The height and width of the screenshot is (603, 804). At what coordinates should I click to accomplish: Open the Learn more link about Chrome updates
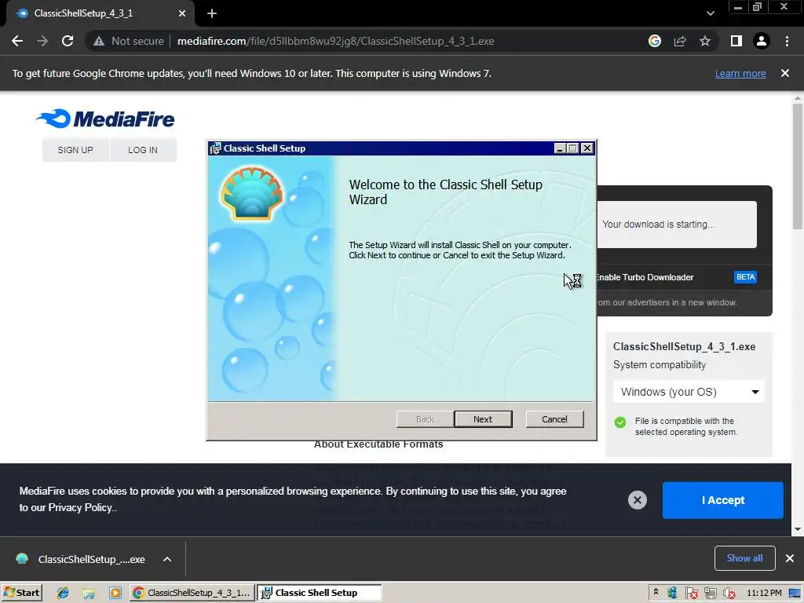pos(740,73)
